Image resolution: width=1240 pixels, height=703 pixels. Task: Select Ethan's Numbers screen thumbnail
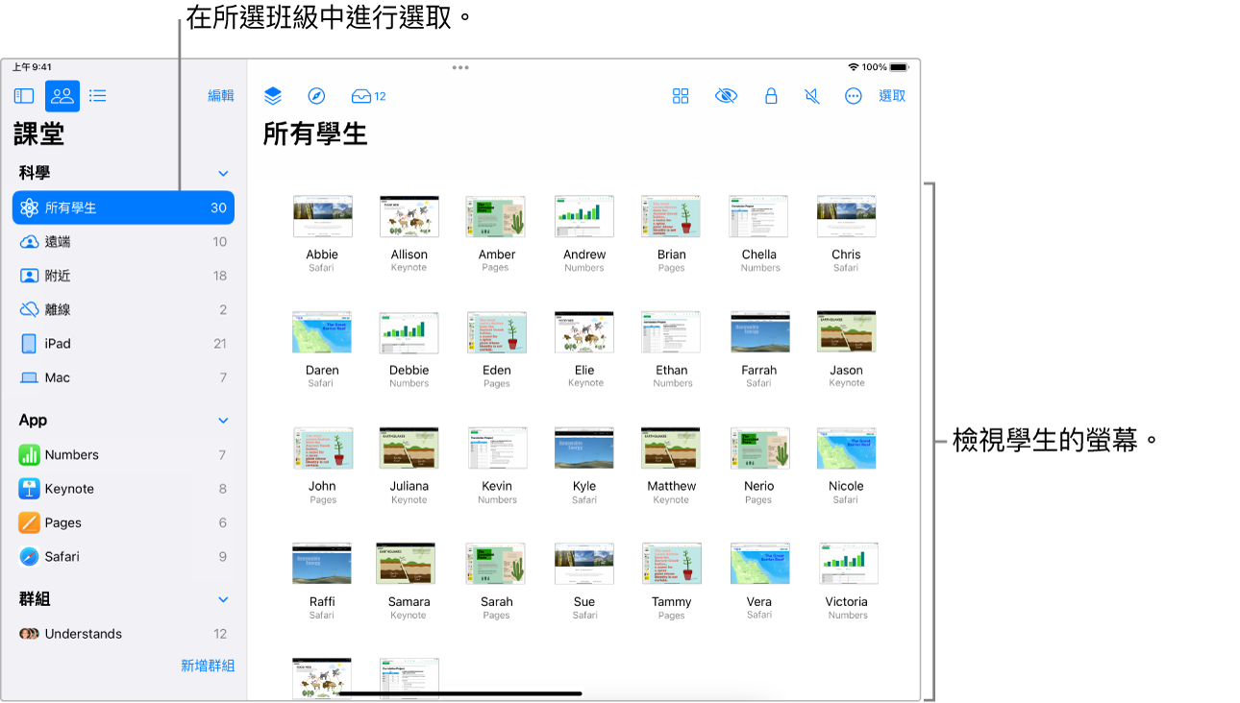(x=671, y=331)
